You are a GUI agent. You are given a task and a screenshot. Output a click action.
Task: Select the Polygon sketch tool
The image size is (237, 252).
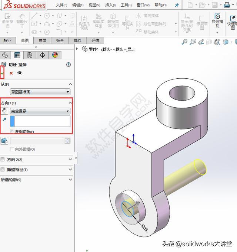point(47,32)
